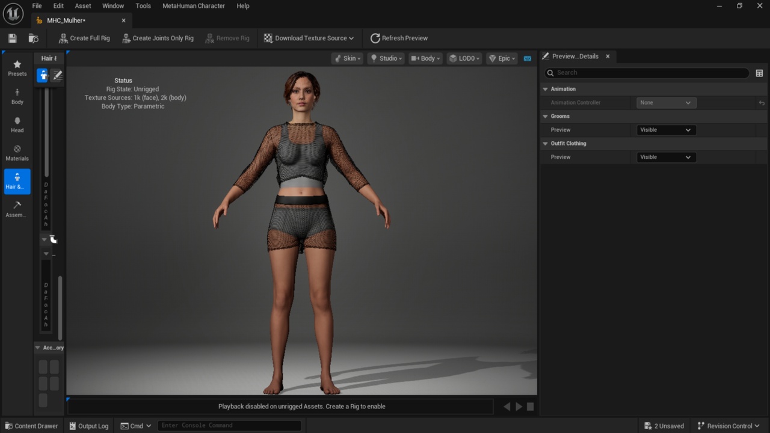Screen dimensions: 770x433
Task: Open the Output Log
Action: point(89,426)
